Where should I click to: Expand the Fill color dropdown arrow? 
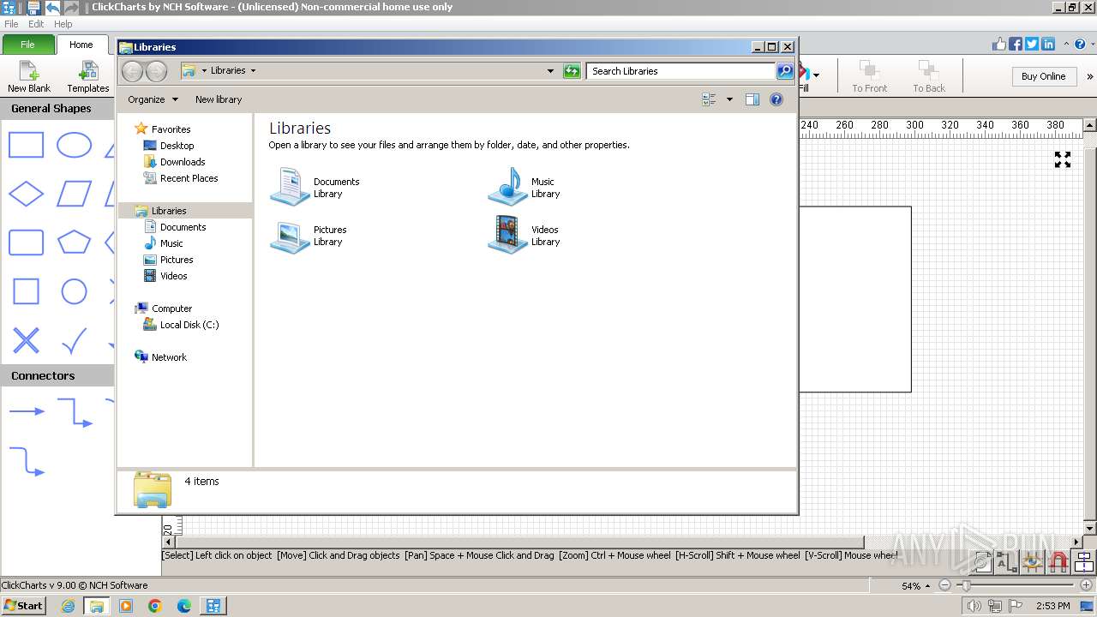pyautogui.click(x=816, y=75)
